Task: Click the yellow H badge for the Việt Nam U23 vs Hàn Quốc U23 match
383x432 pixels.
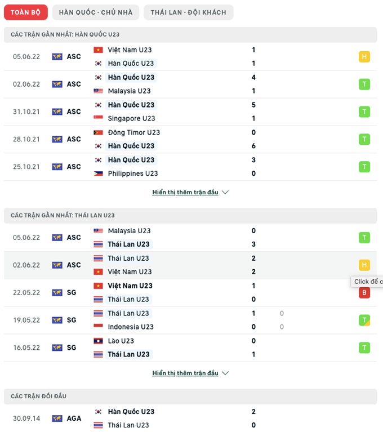Action: coord(364,56)
